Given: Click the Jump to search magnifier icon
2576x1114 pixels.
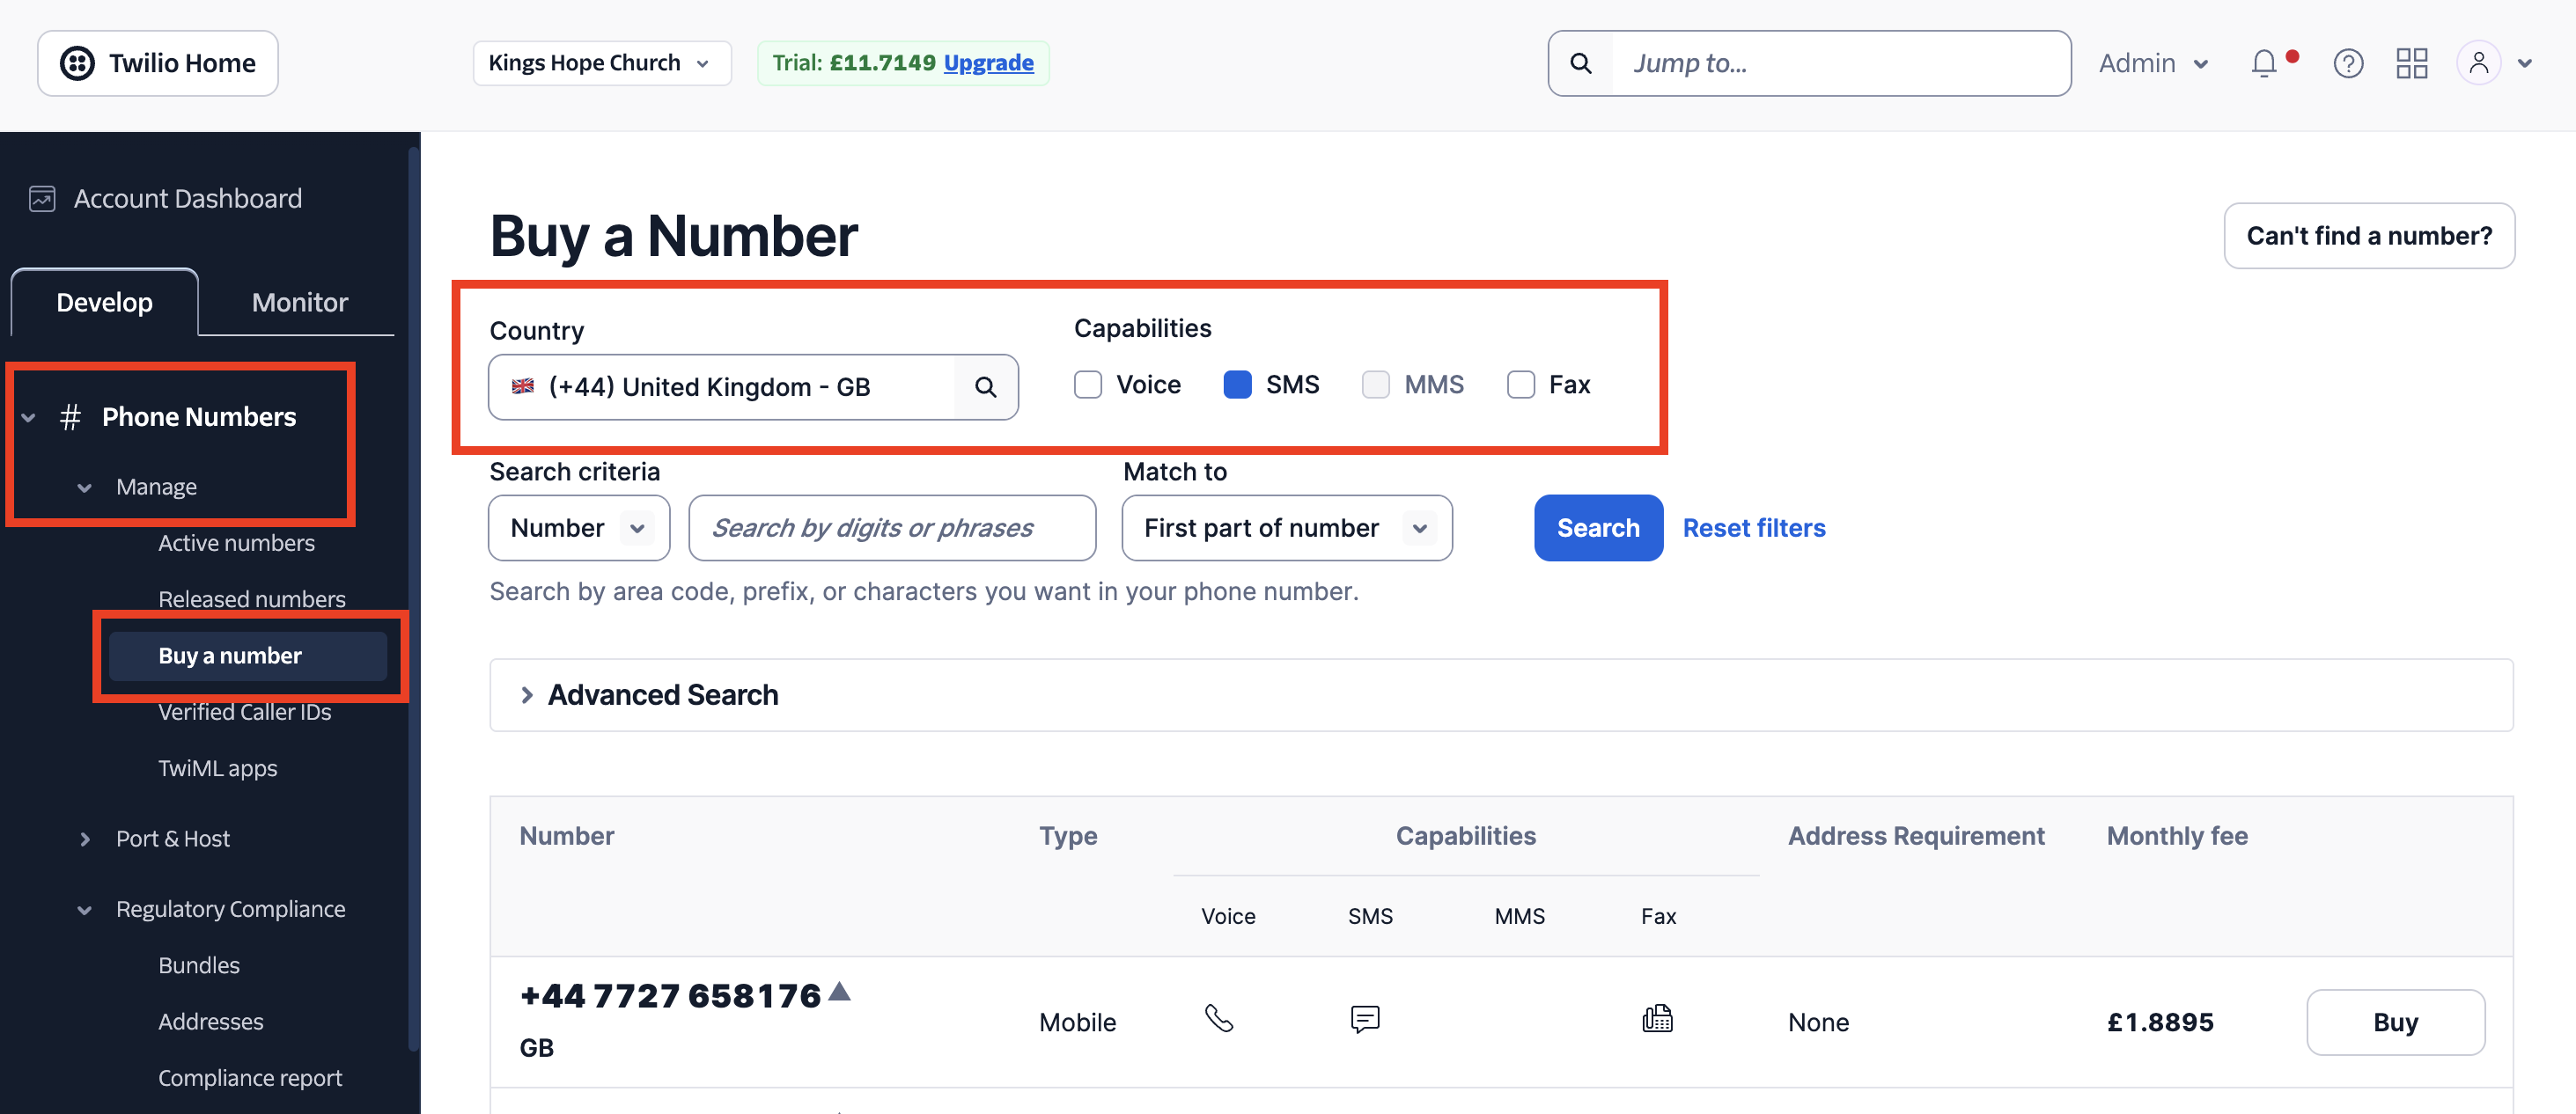Looking at the screenshot, I should point(1581,63).
